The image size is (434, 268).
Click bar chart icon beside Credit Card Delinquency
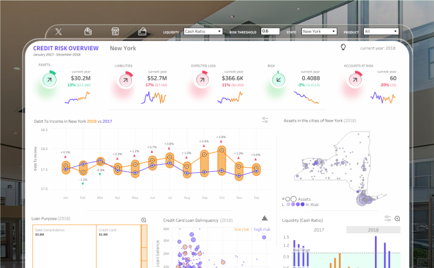pos(265,218)
